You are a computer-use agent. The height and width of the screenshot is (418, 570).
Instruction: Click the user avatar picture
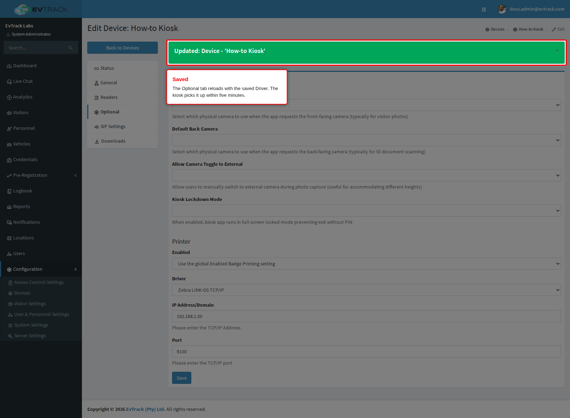[502, 9]
